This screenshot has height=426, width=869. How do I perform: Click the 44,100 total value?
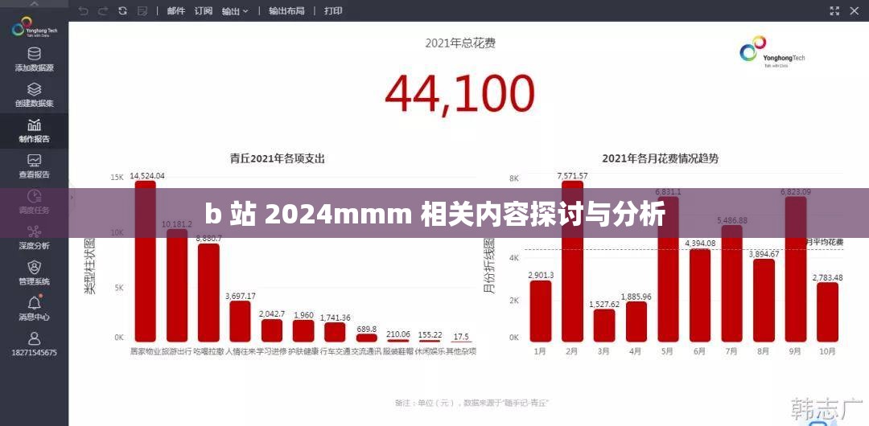coord(460,93)
